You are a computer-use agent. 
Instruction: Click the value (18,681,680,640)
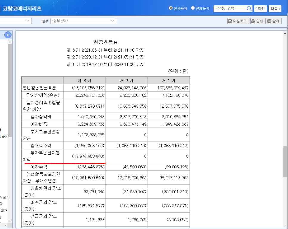88,178
